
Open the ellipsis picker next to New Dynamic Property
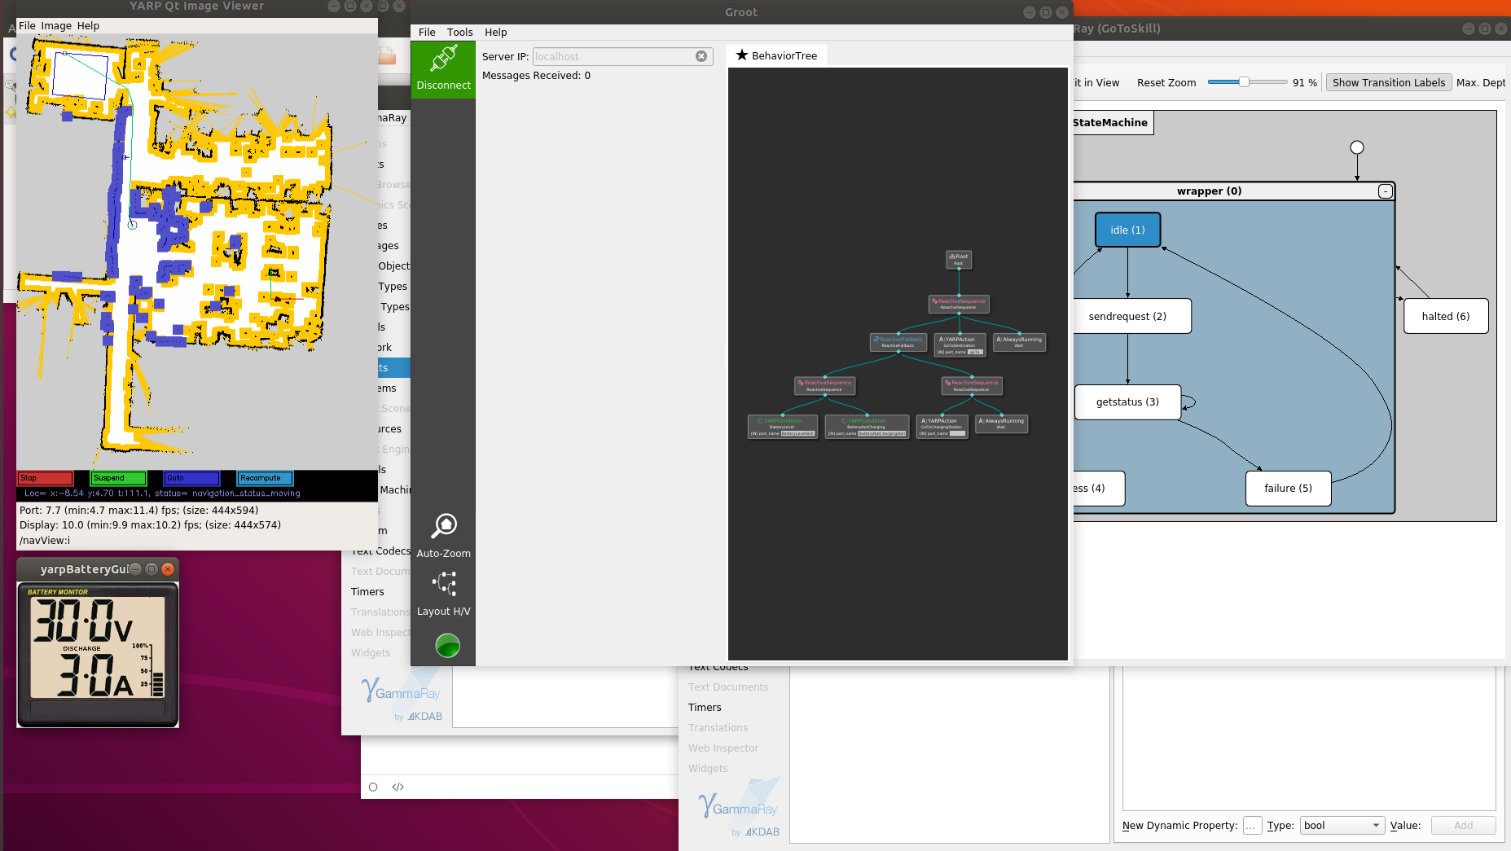pos(1251,825)
